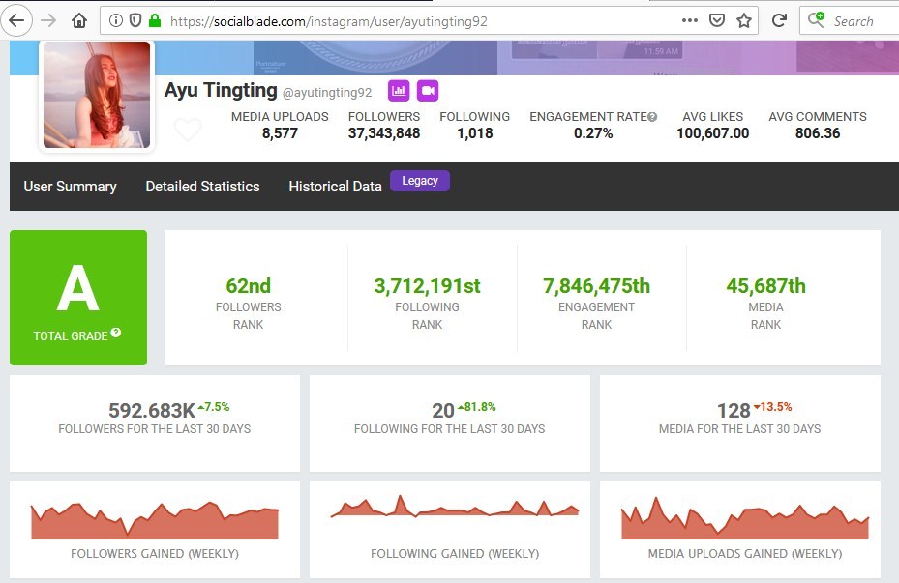Save page to Pocket icon

[x=717, y=21]
